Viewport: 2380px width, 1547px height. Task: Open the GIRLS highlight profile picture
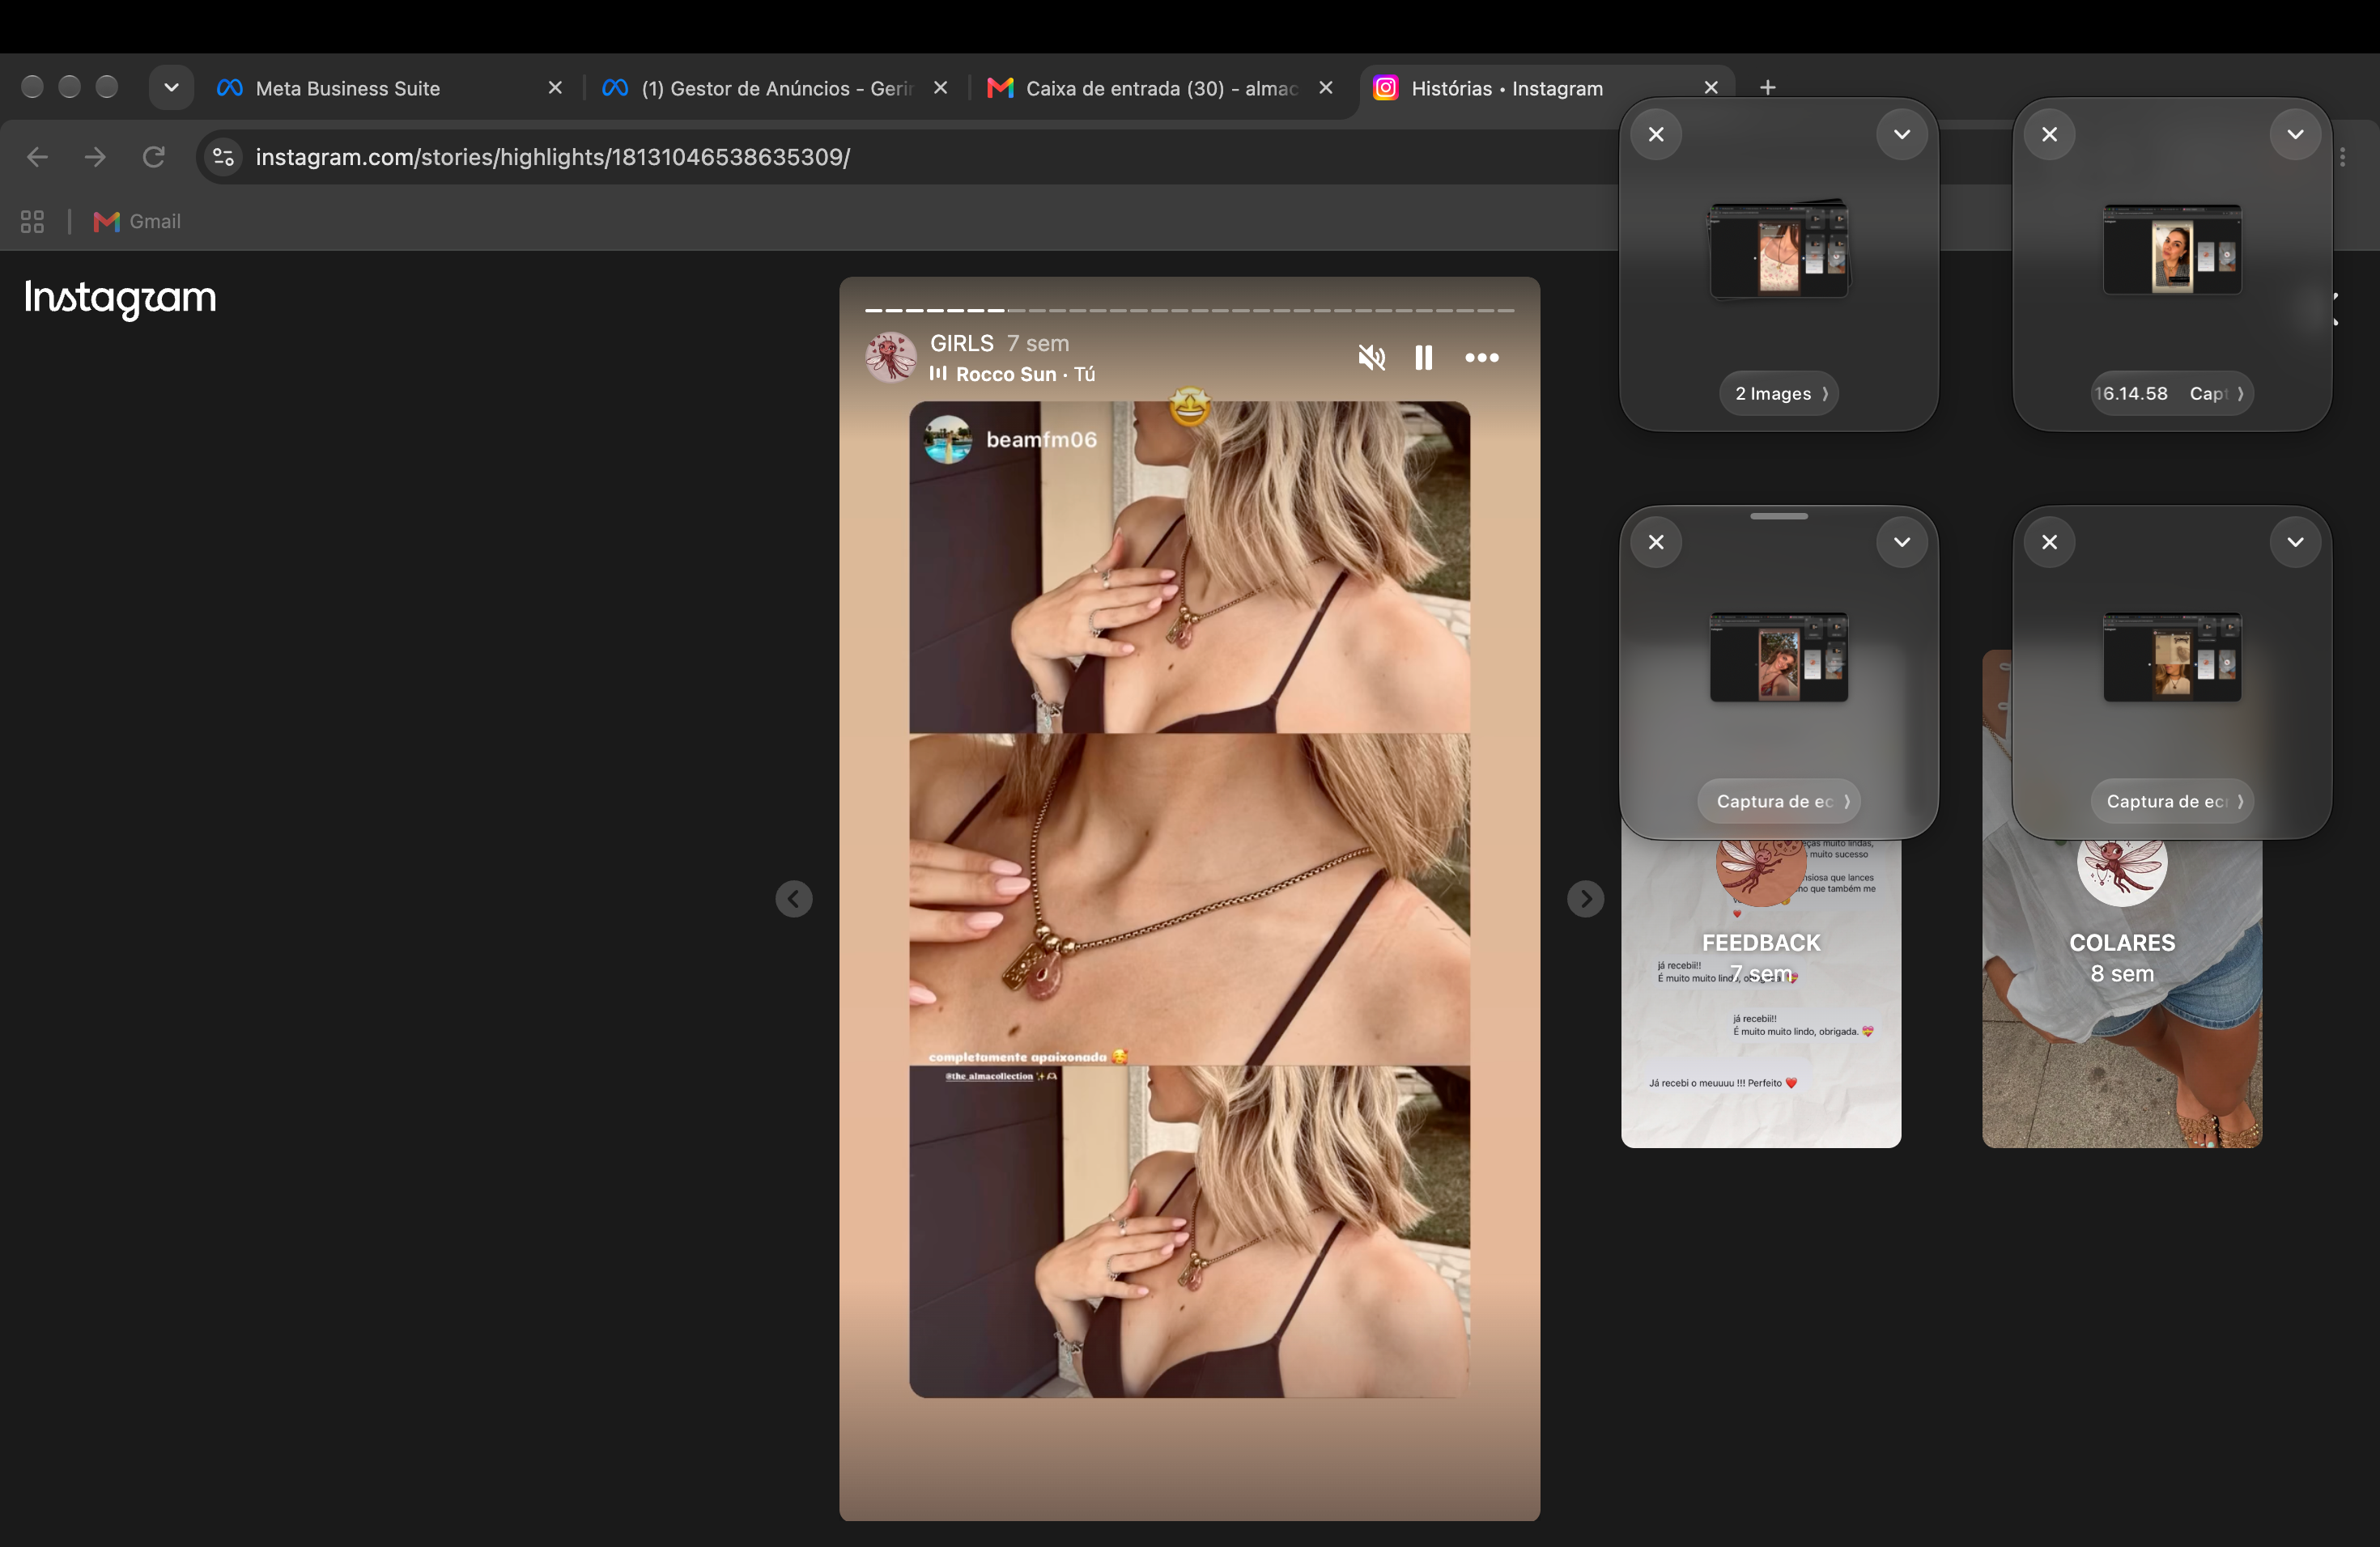coord(890,357)
